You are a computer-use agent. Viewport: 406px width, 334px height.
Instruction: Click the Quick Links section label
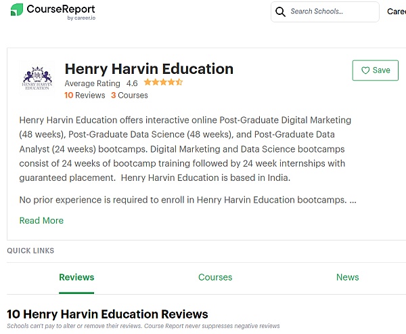tap(30, 251)
